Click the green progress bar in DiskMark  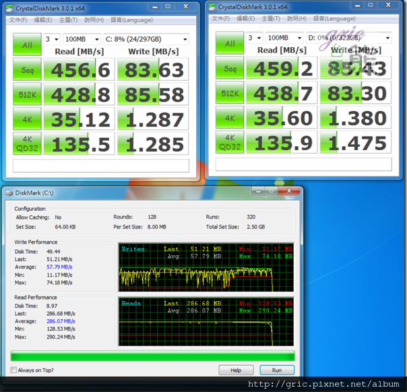[152, 356]
